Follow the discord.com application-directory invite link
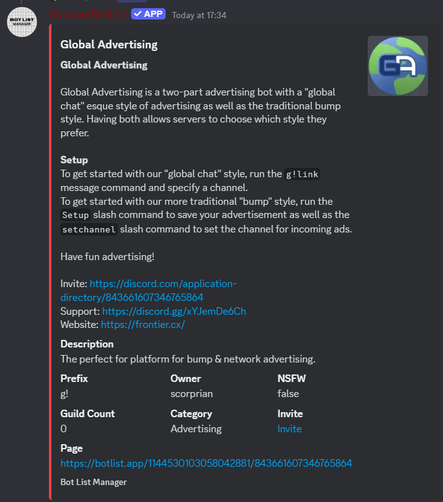 [149, 290]
